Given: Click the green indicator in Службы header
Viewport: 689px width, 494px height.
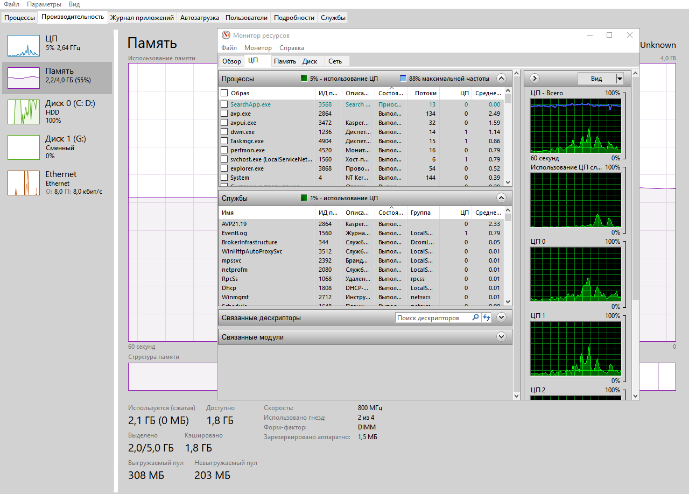Looking at the screenshot, I should click(304, 198).
